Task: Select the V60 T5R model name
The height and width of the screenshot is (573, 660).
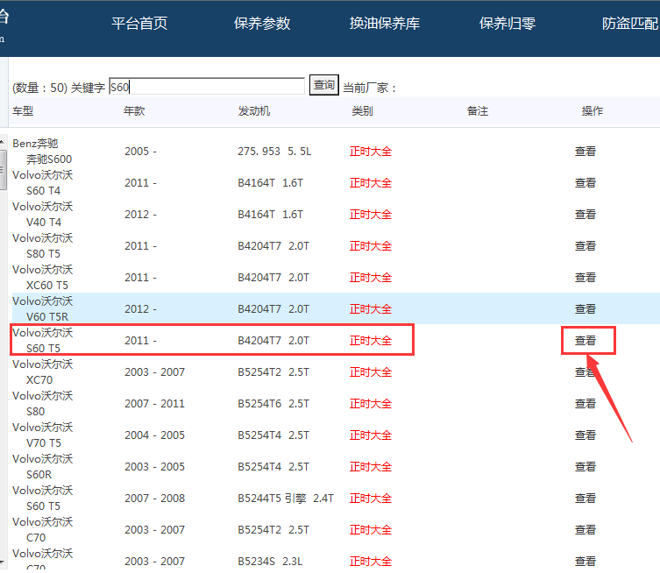Action: [x=47, y=317]
